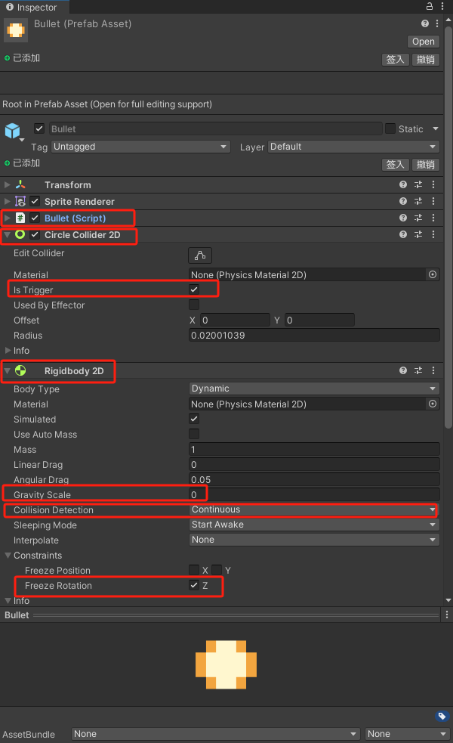Screen dimensions: 453x743
Task: Open Rigidbody 2D preset icon
Action: click(418, 370)
